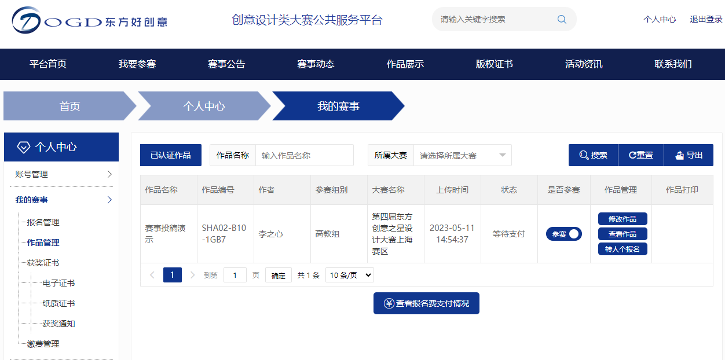This screenshot has width=725, height=360.
Task: Expand 我的赛事 sidebar section
Action: pyautogui.click(x=61, y=200)
